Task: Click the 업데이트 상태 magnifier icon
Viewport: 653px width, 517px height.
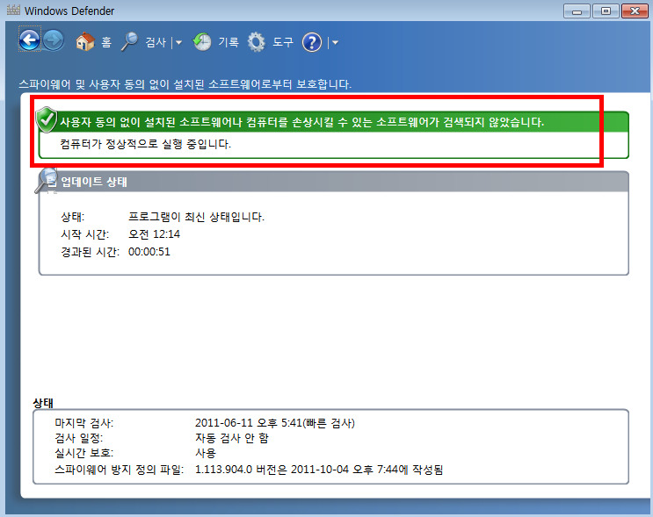Action: [47, 181]
